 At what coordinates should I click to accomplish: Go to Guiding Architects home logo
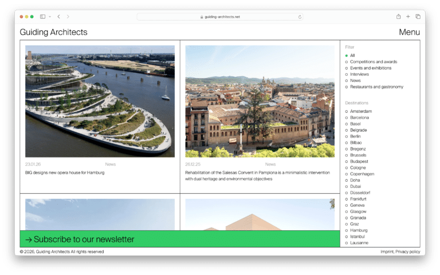pos(53,32)
